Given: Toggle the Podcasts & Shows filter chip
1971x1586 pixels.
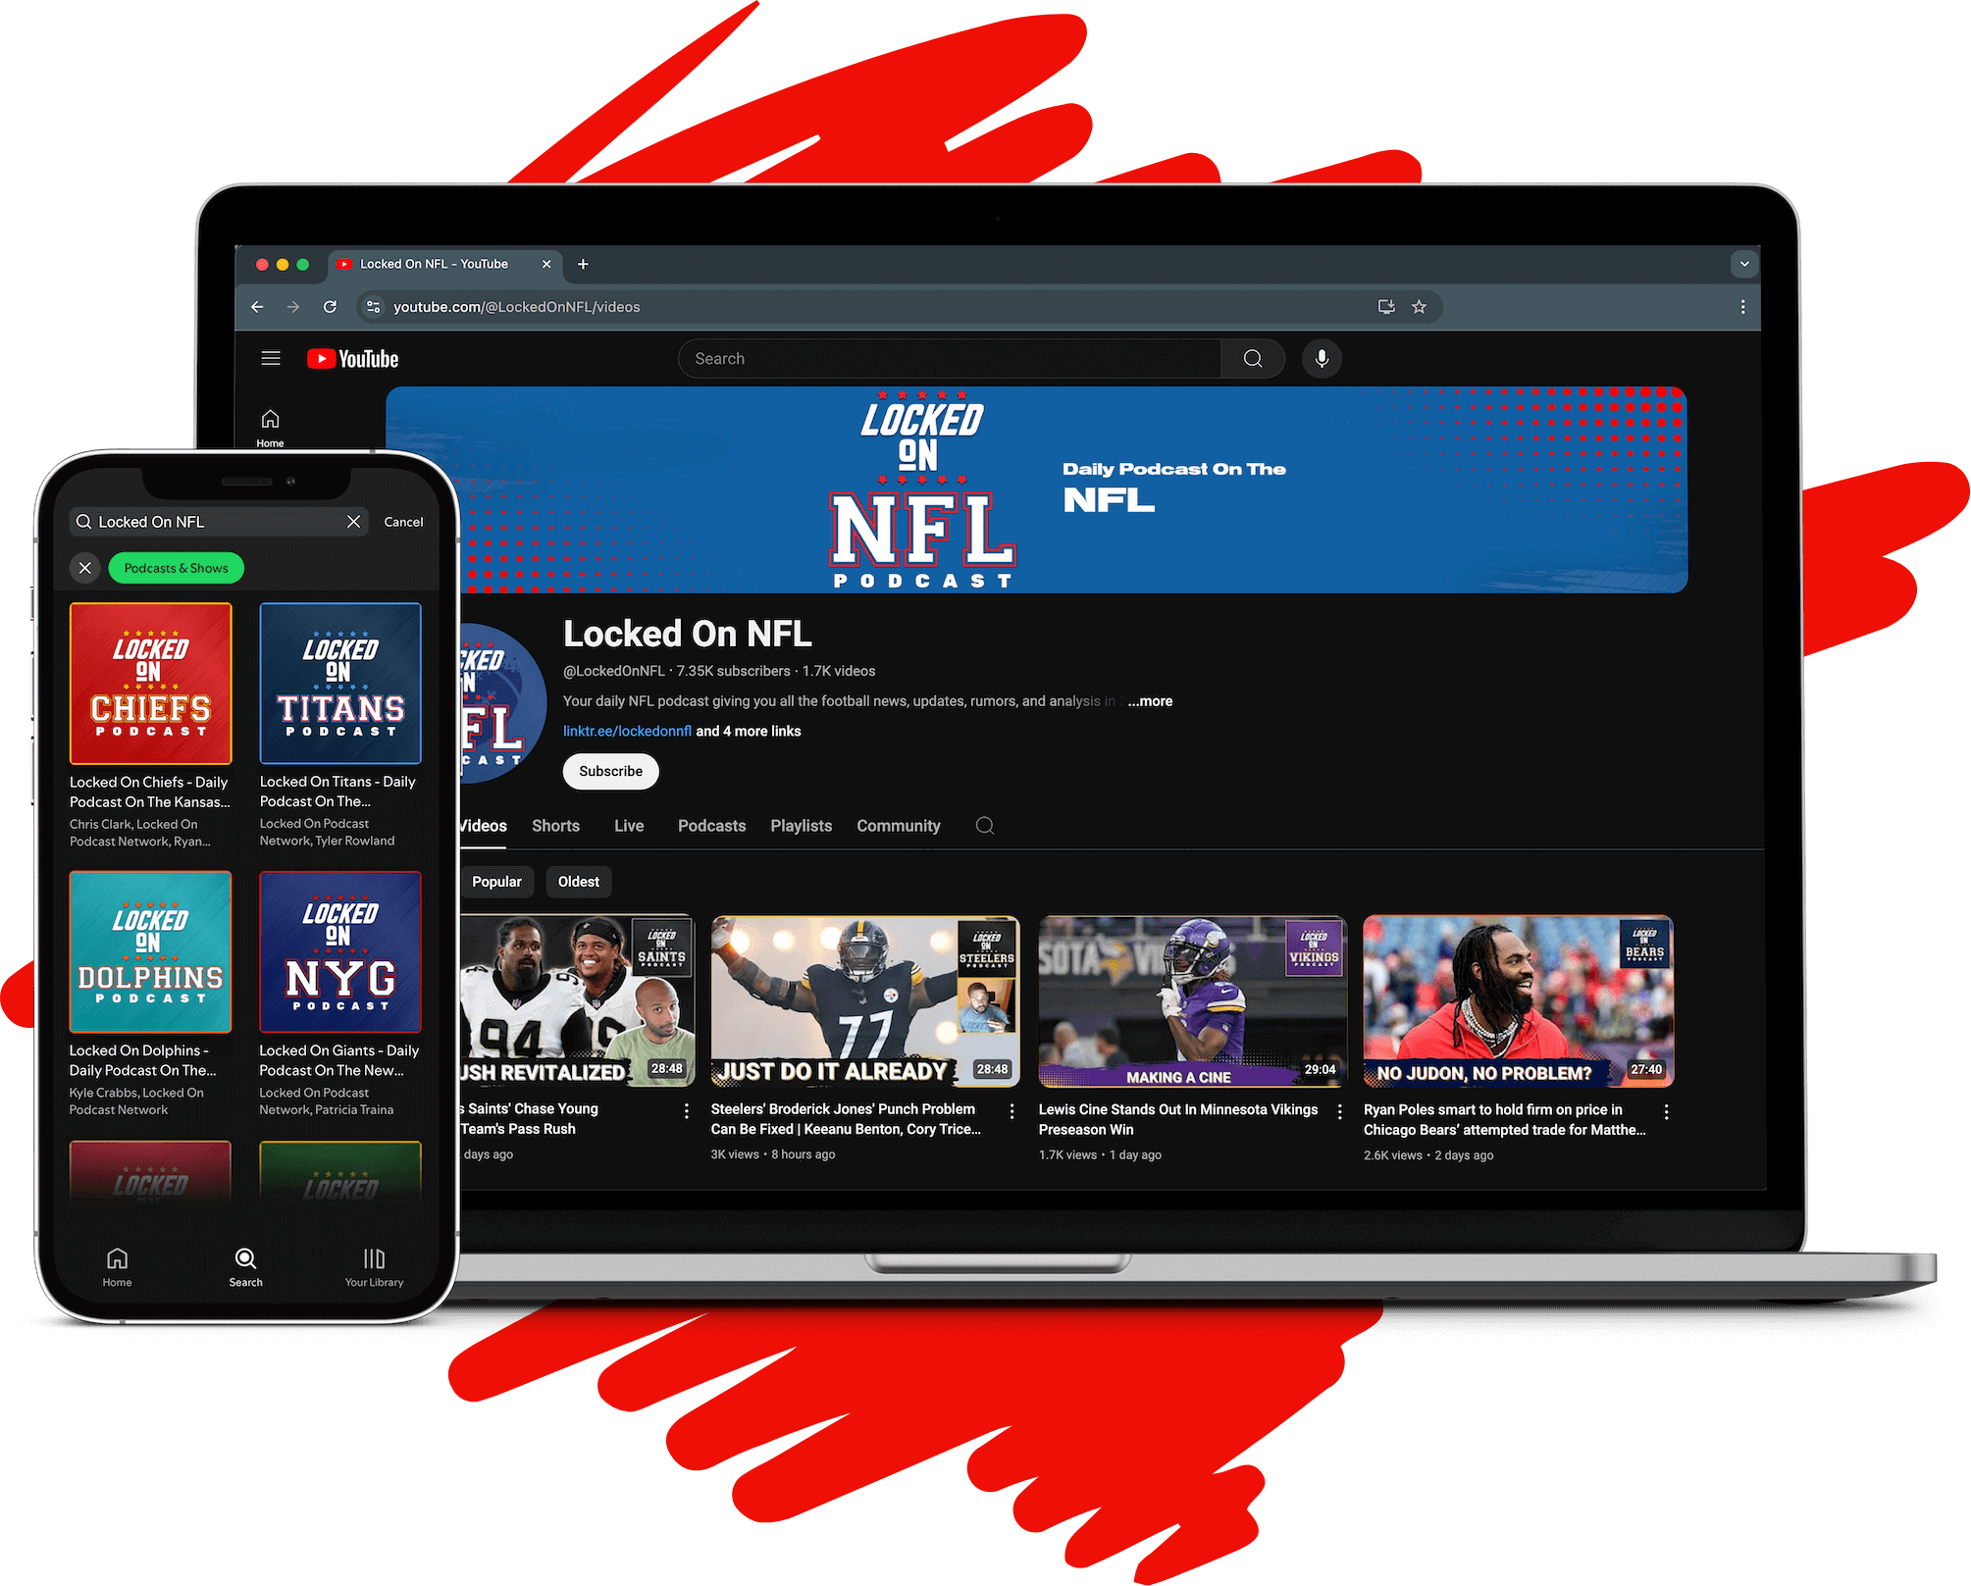Looking at the screenshot, I should [x=176, y=568].
